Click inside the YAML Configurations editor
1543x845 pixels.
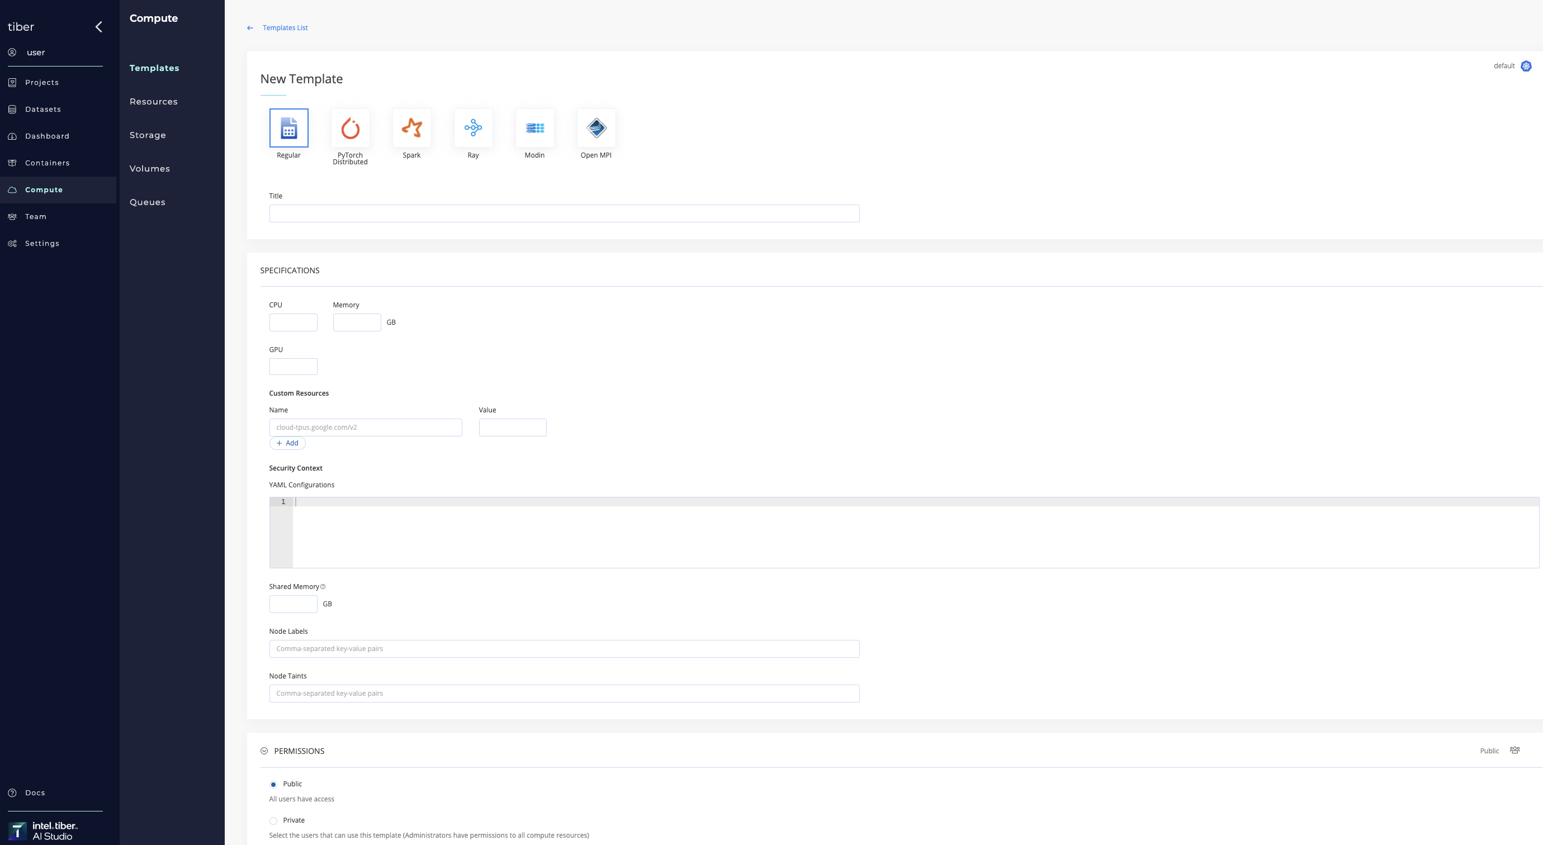pyautogui.click(x=905, y=533)
